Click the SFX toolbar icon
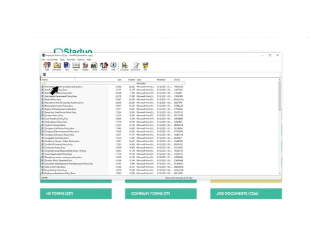323x242 pixels. [x=145, y=66]
